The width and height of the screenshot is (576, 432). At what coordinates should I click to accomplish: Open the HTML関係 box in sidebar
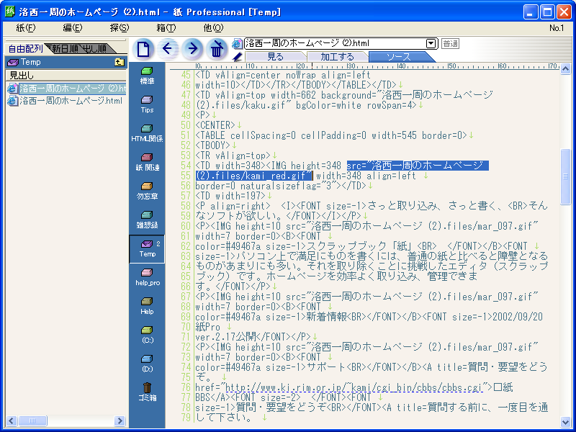[x=147, y=132]
